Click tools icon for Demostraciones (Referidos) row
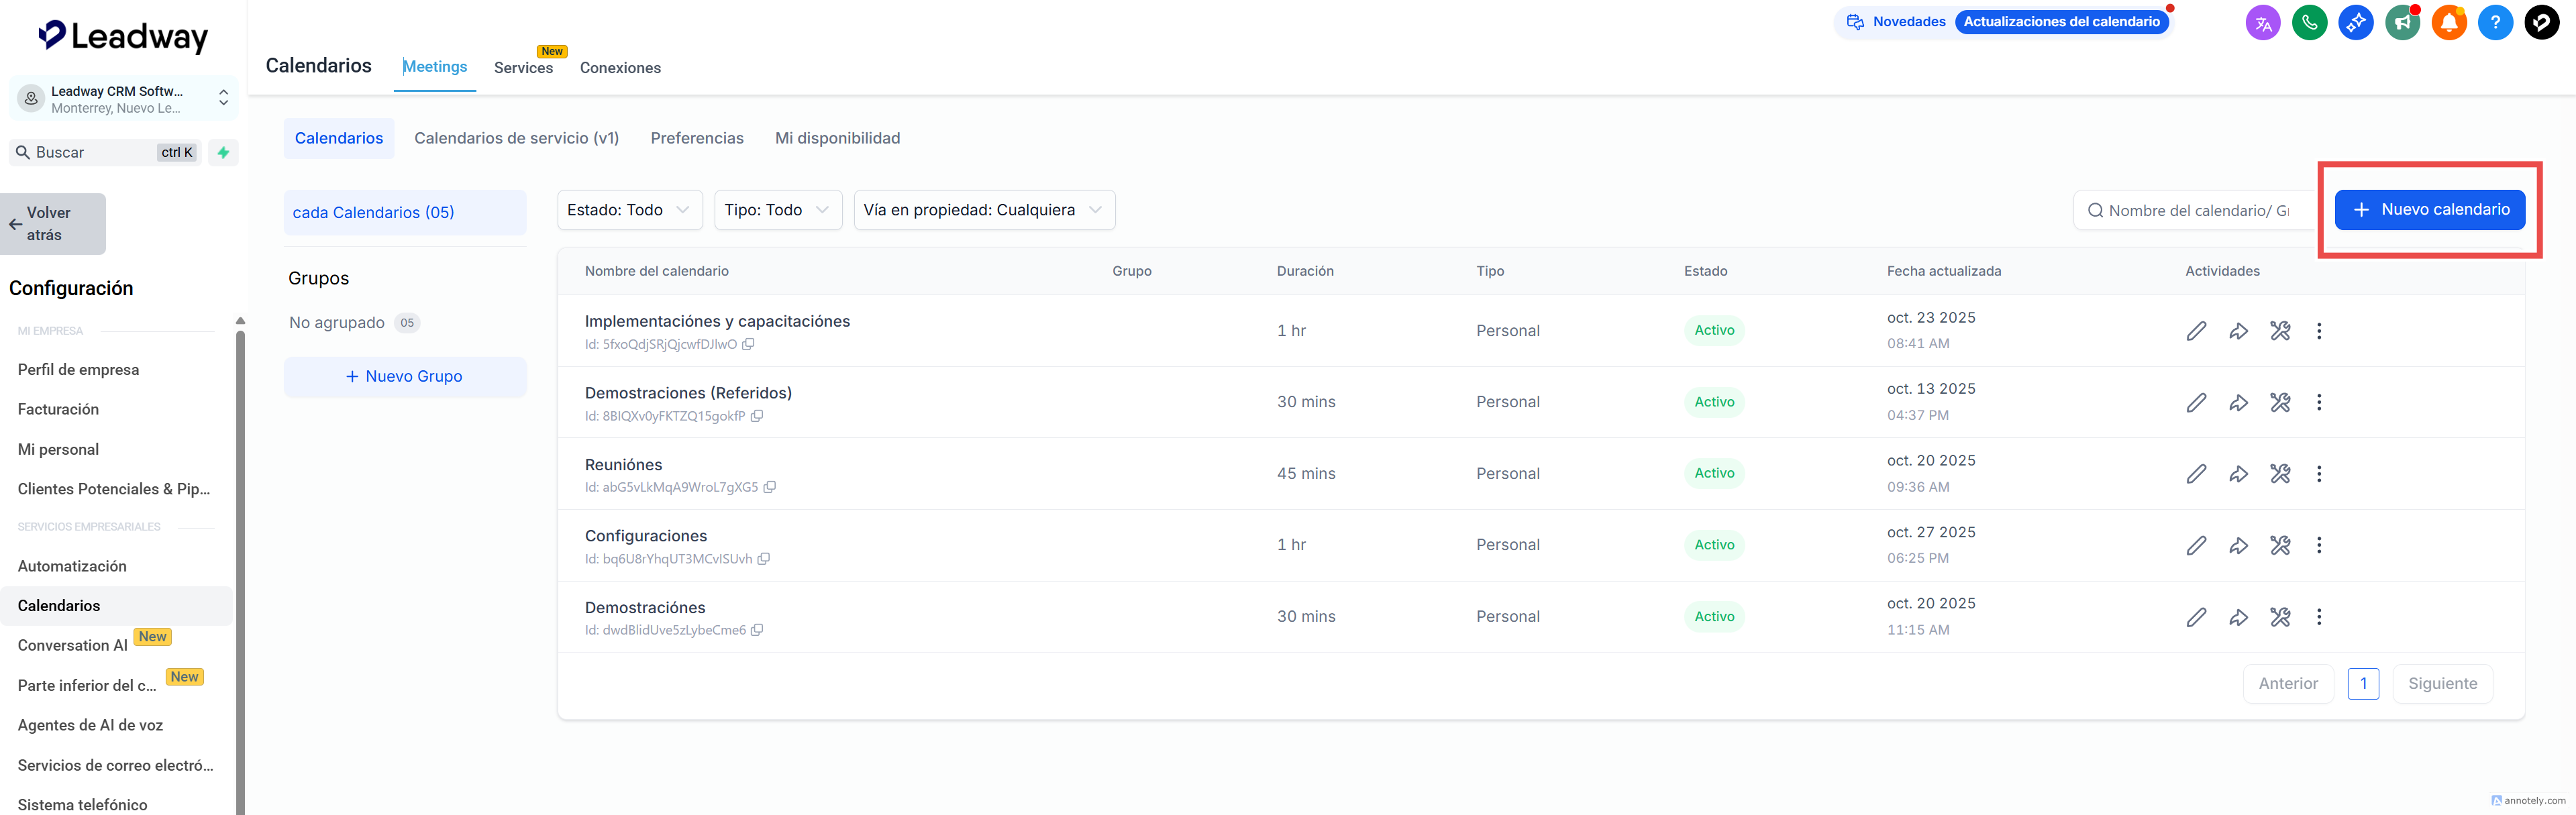The width and height of the screenshot is (2576, 815). click(x=2279, y=402)
